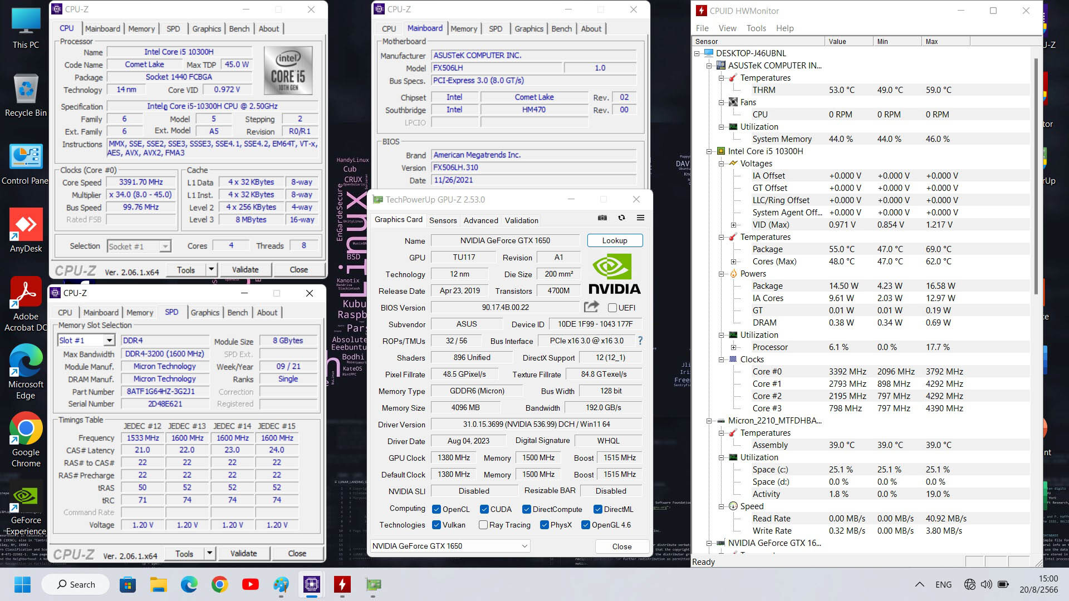The height and width of the screenshot is (601, 1069).
Task: Expand the Cores (Max) temperature node
Action: tap(733, 262)
